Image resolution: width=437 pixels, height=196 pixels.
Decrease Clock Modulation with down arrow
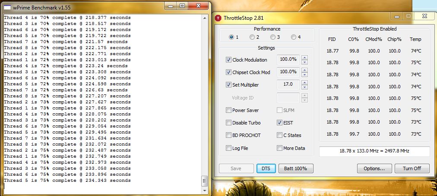point(305,62)
